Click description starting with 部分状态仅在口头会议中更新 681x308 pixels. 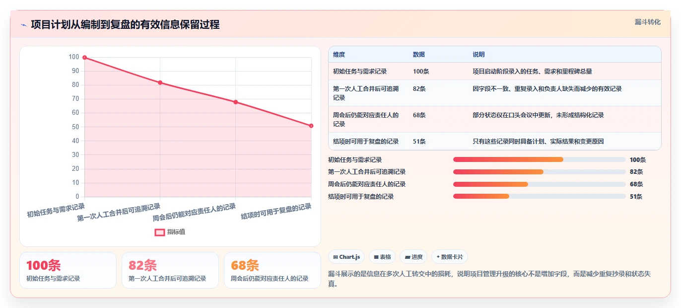[538, 115]
